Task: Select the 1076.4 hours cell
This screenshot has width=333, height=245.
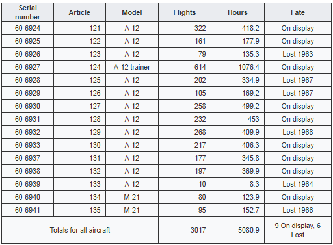Action: coord(237,67)
